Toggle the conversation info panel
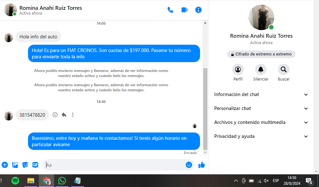The height and width of the screenshot is (187, 319). [x=198, y=10]
